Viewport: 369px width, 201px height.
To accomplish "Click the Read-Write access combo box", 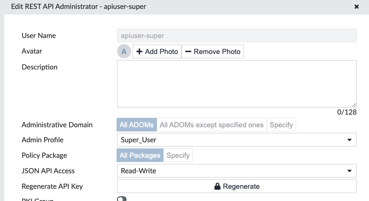I will pos(237,171).
